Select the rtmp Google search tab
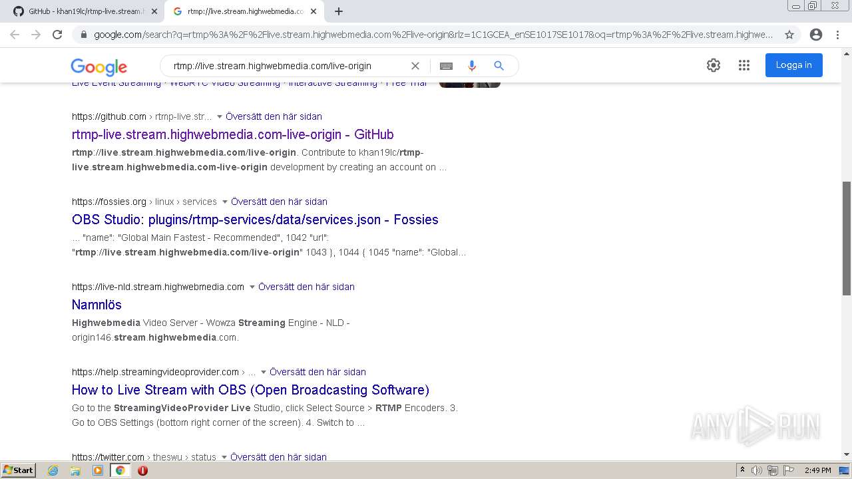This screenshot has height=479, width=852. coord(245,11)
